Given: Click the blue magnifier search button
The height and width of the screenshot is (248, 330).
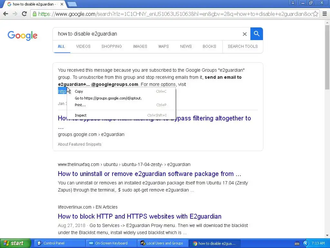Looking at the screenshot, I should [257, 34].
